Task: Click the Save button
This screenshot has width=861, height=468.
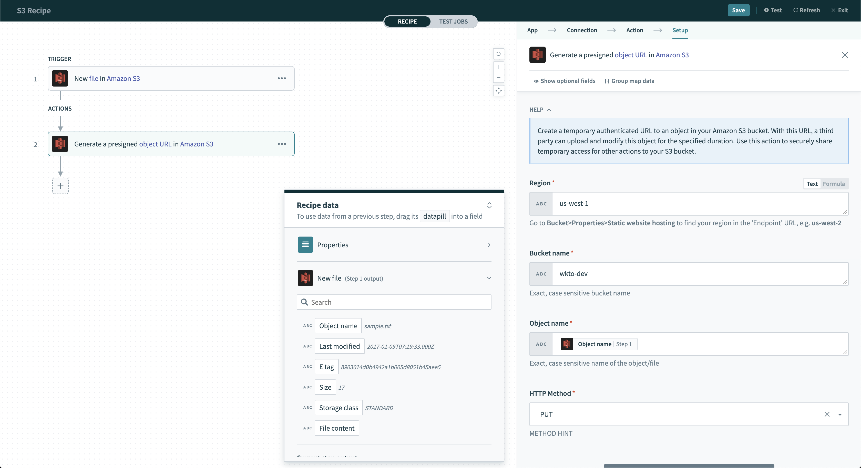Action: coord(738,10)
